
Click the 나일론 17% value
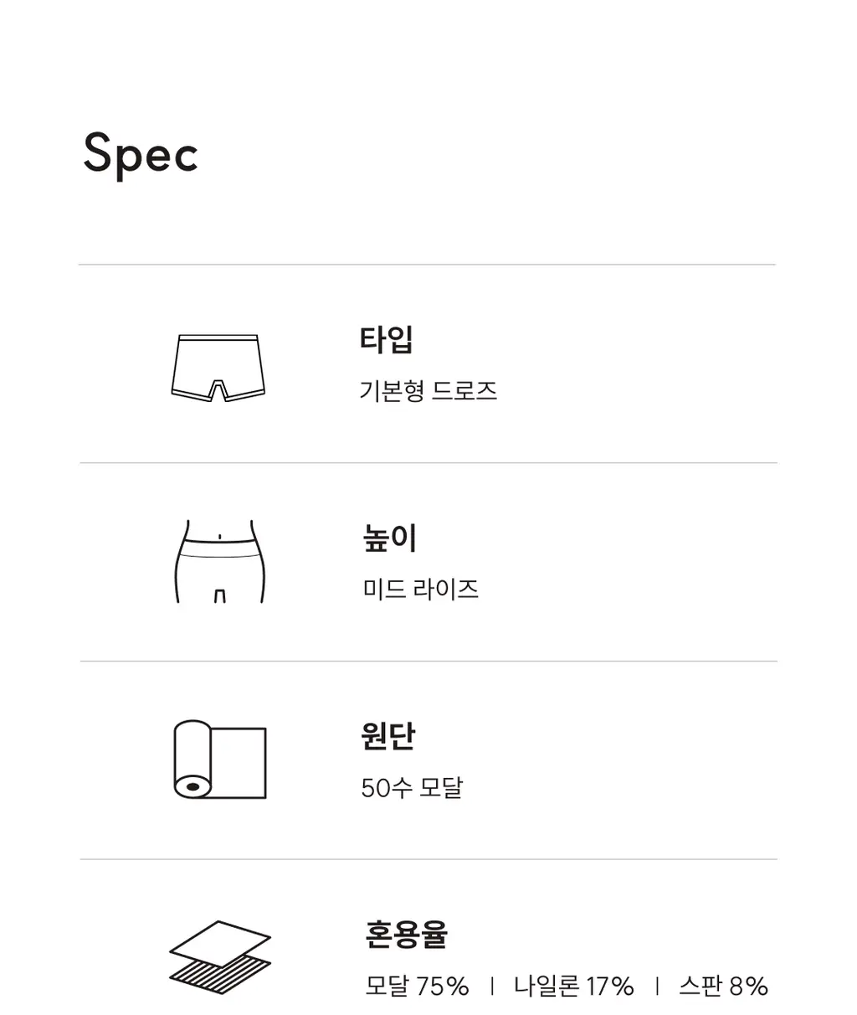[574, 987]
